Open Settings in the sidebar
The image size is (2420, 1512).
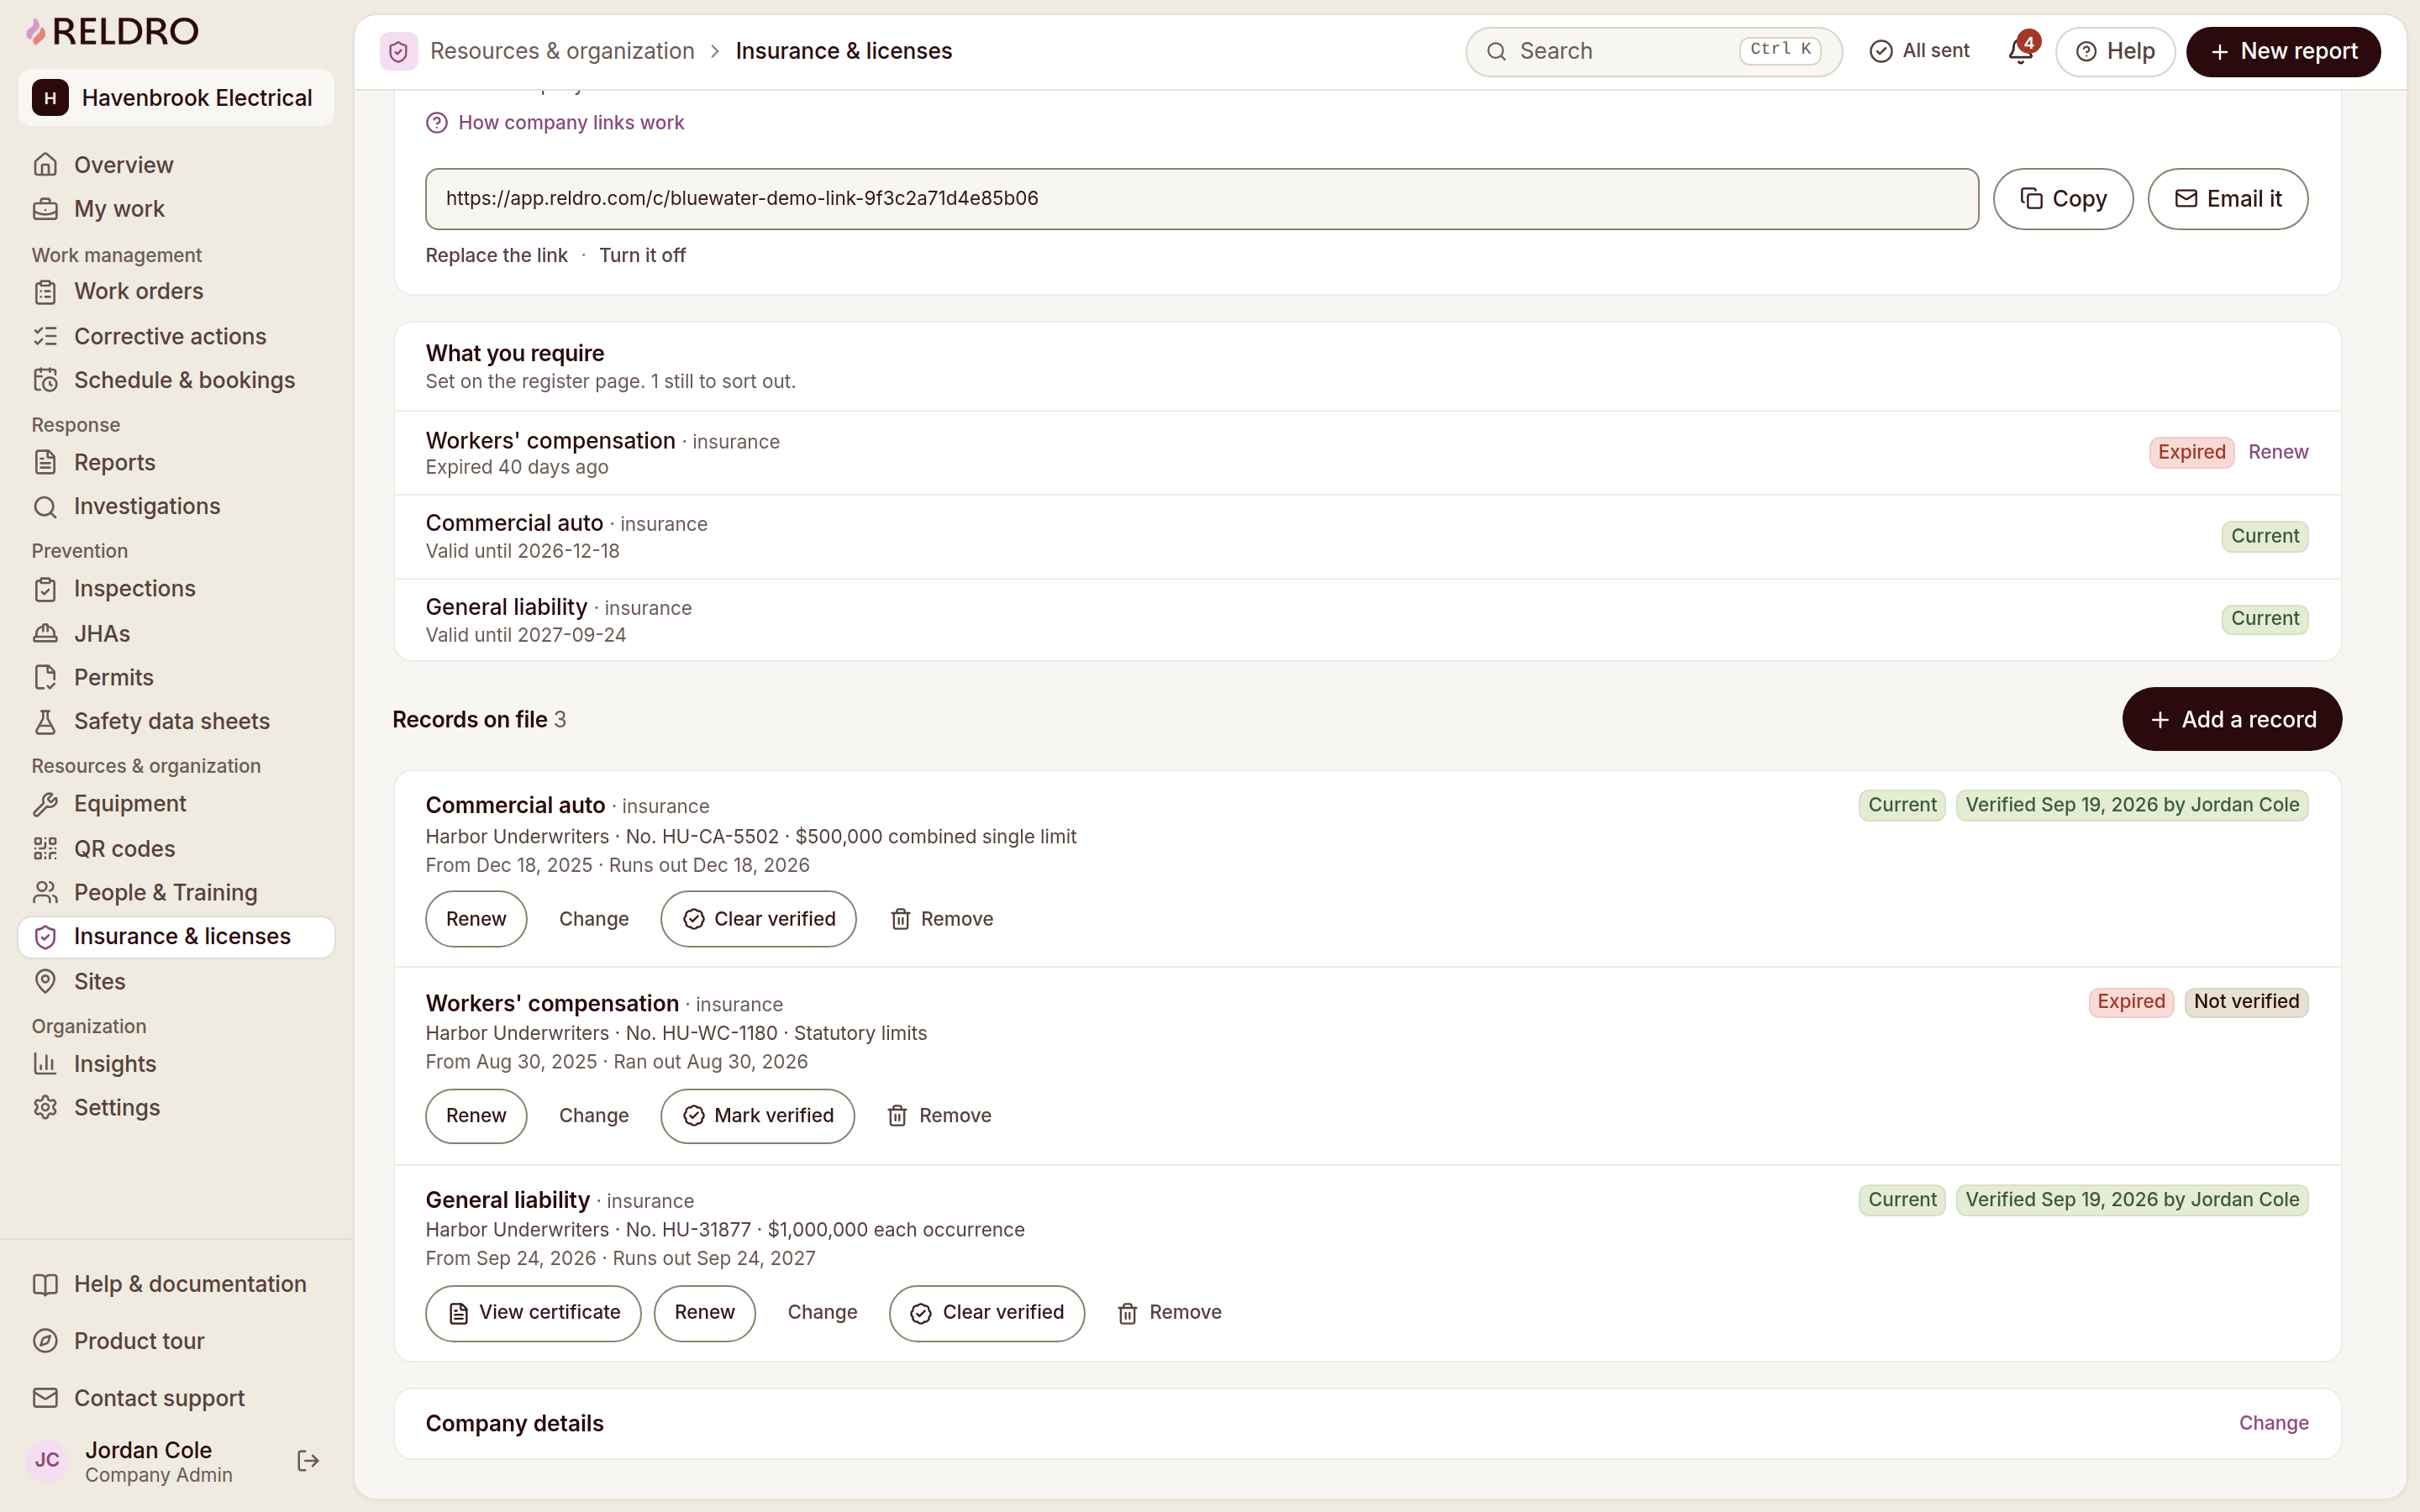tap(176, 1108)
